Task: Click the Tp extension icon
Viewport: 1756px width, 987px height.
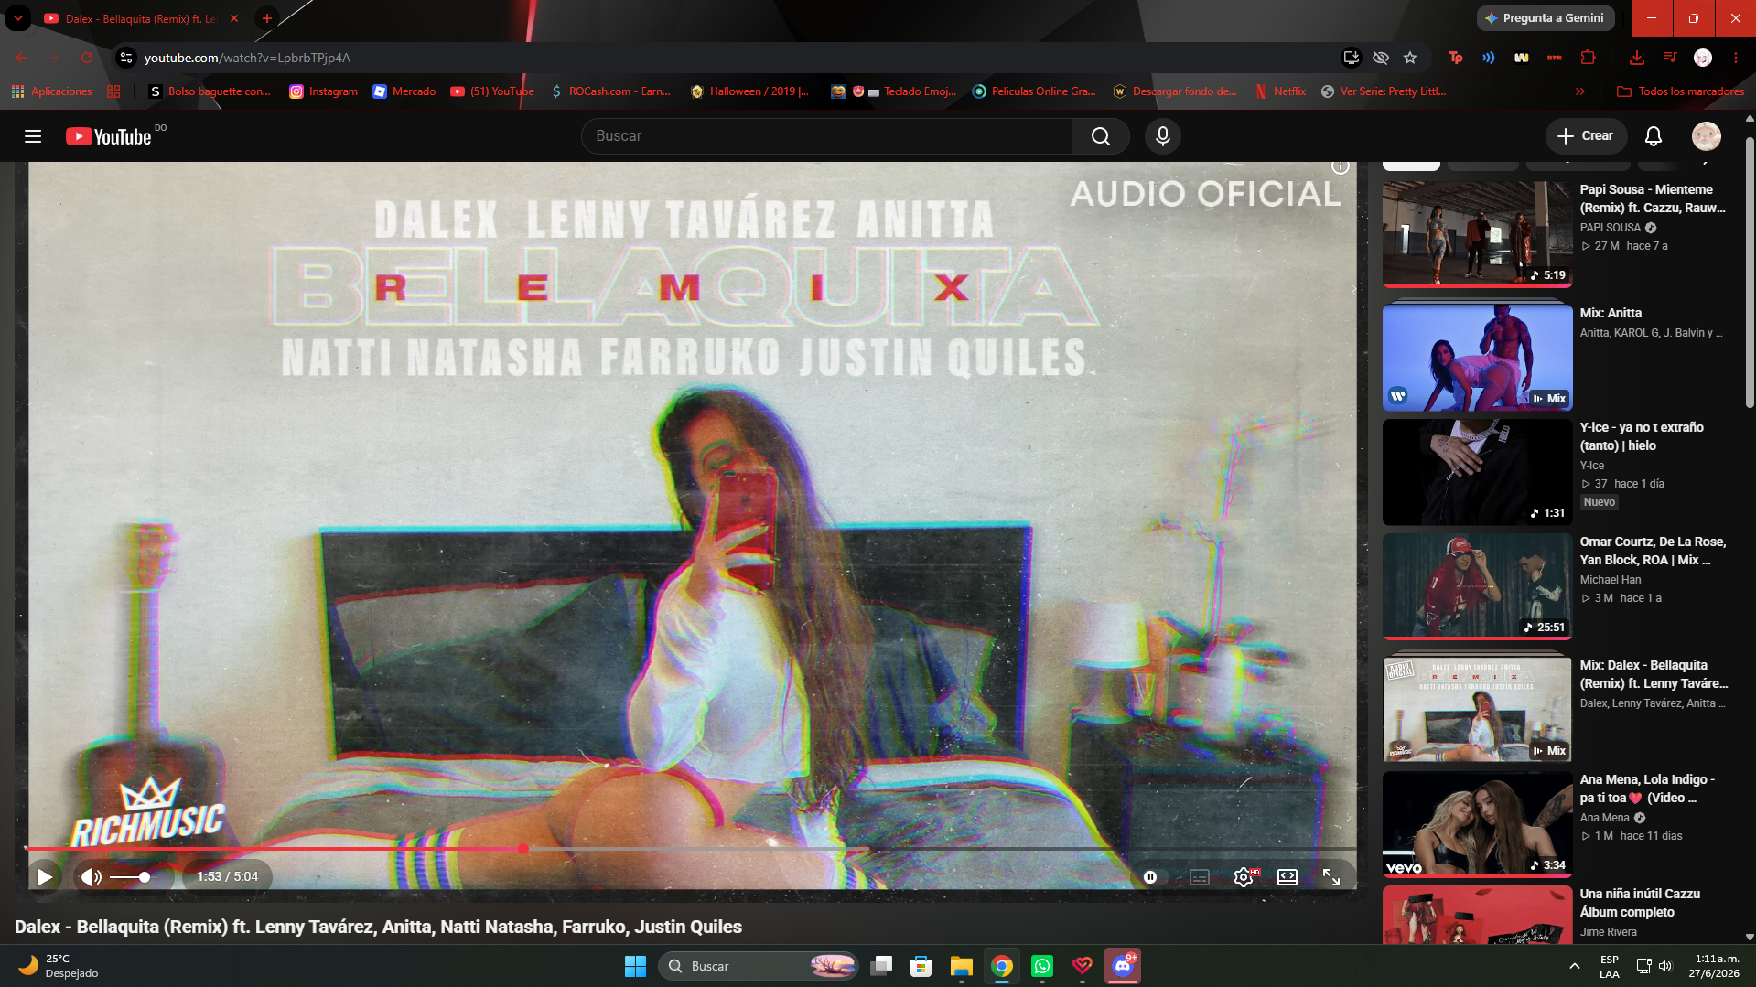Action: (1456, 58)
